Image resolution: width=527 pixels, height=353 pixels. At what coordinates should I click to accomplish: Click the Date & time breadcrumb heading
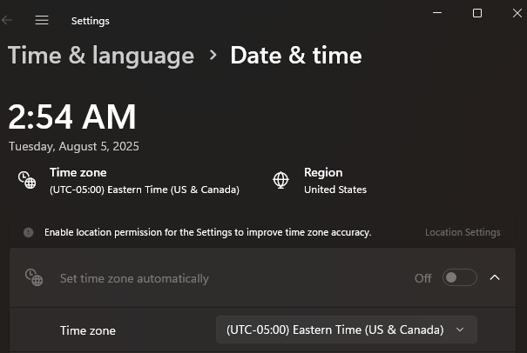point(296,56)
